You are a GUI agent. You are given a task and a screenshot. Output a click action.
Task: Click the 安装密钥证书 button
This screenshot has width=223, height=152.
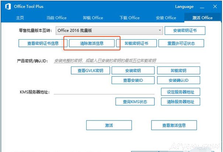click(x=185, y=30)
